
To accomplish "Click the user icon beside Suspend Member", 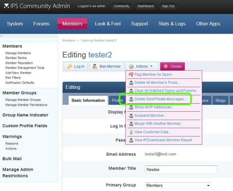I will [x=131, y=116].
